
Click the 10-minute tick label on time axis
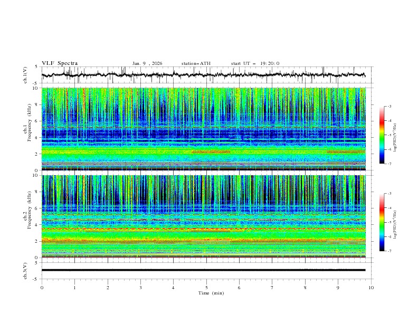371,288
